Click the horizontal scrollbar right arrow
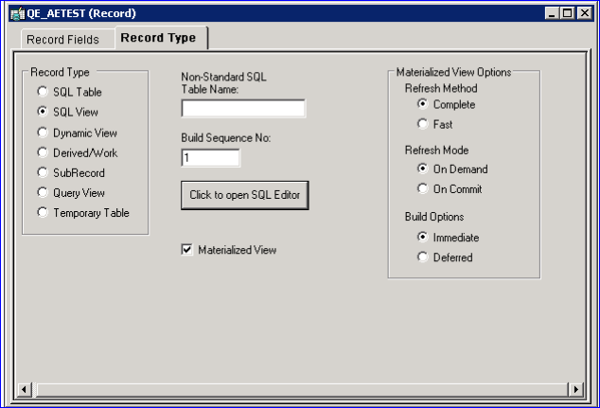600x408 pixels. (575, 390)
